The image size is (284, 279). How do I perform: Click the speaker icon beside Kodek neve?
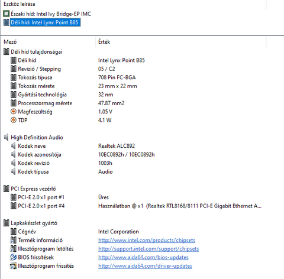13,146
